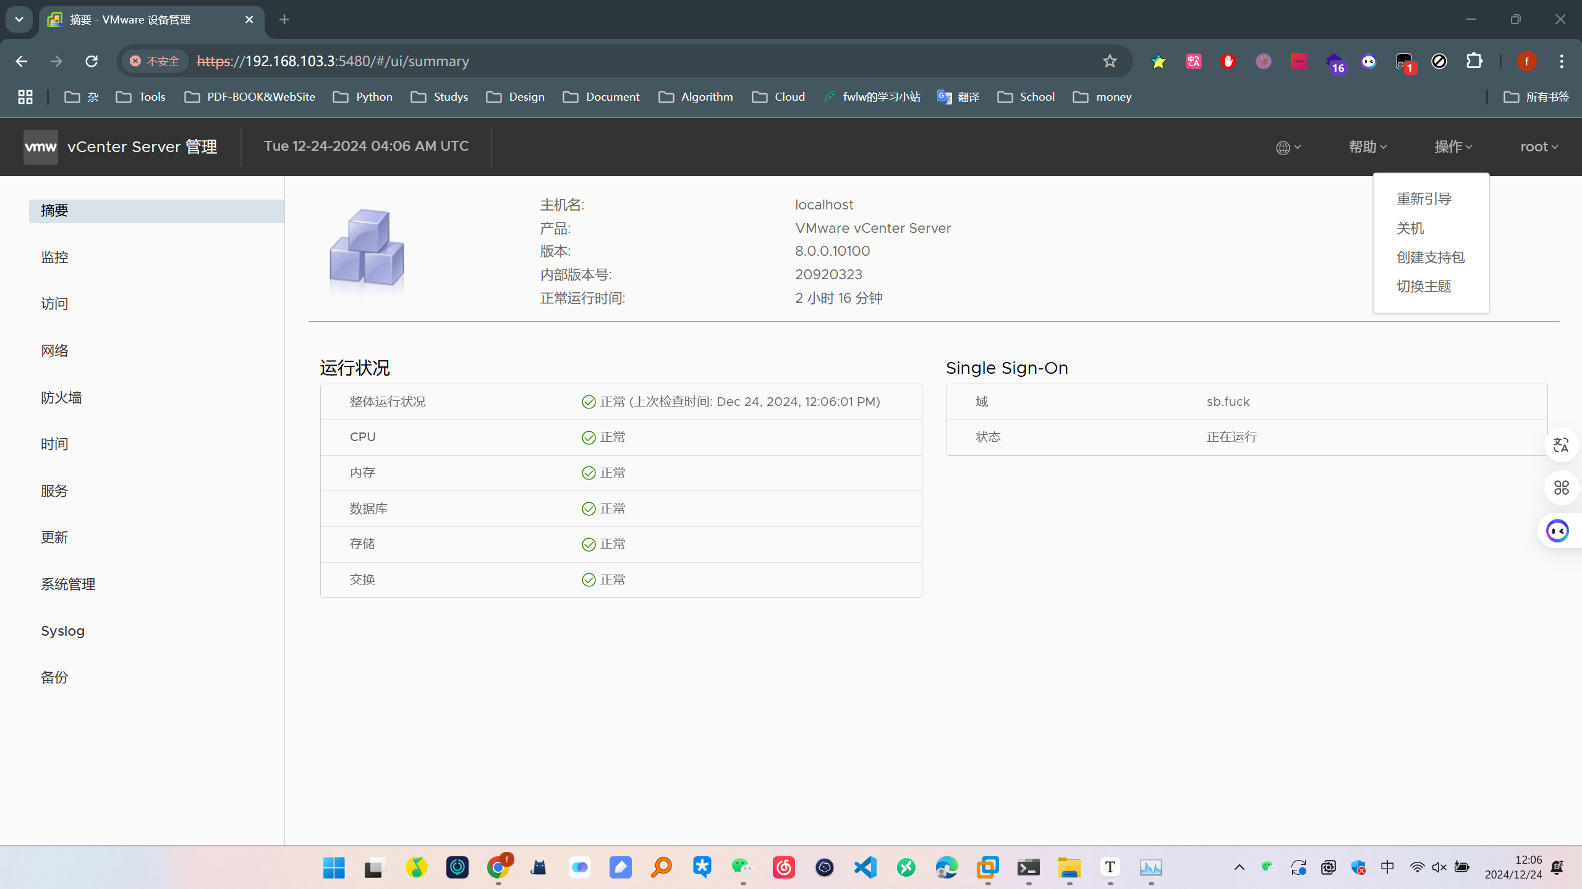This screenshot has width=1582, height=889.
Task: Open the Chrome profile avatar f
Action: coord(1526,61)
